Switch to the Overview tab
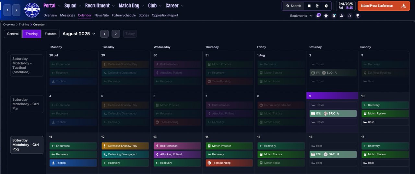Image resolution: width=415 pixels, height=174 pixels. (50, 15)
